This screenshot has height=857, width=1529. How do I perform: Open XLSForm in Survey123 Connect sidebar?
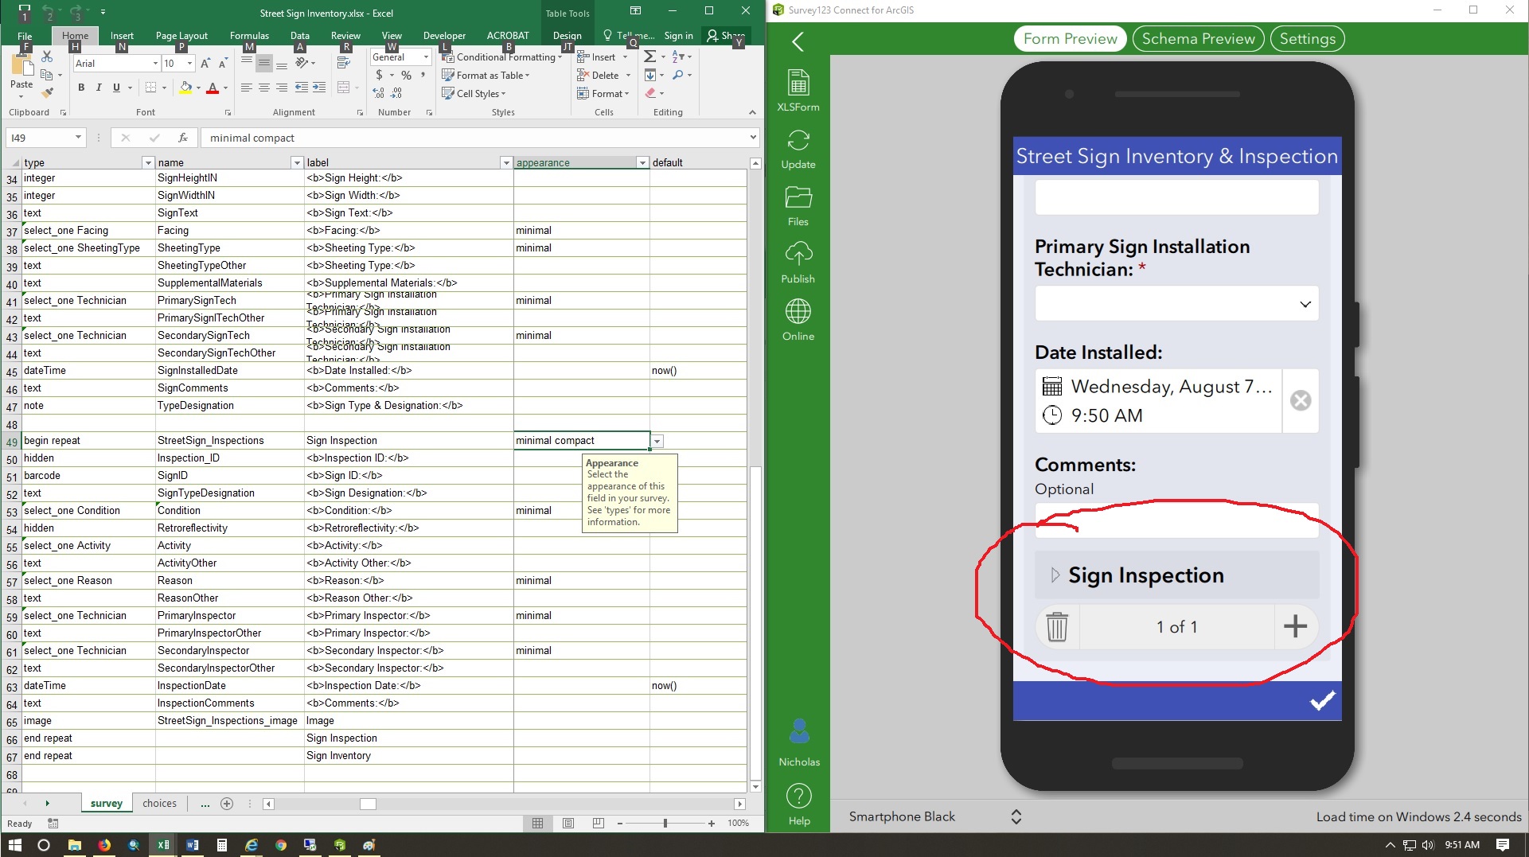(x=798, y=91)
